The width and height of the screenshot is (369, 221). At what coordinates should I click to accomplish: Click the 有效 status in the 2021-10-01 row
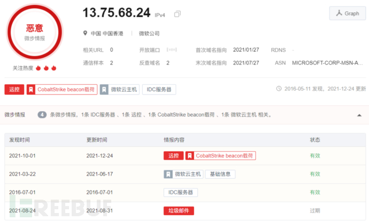pos(315,156)
